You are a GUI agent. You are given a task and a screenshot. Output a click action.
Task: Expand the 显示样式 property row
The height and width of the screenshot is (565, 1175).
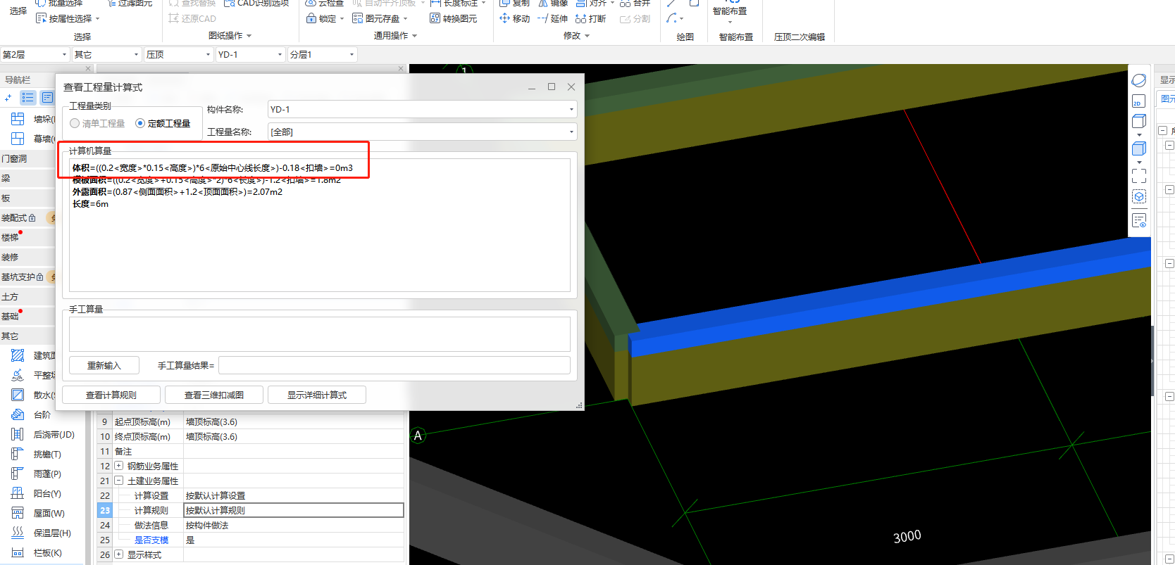point(118,554)
